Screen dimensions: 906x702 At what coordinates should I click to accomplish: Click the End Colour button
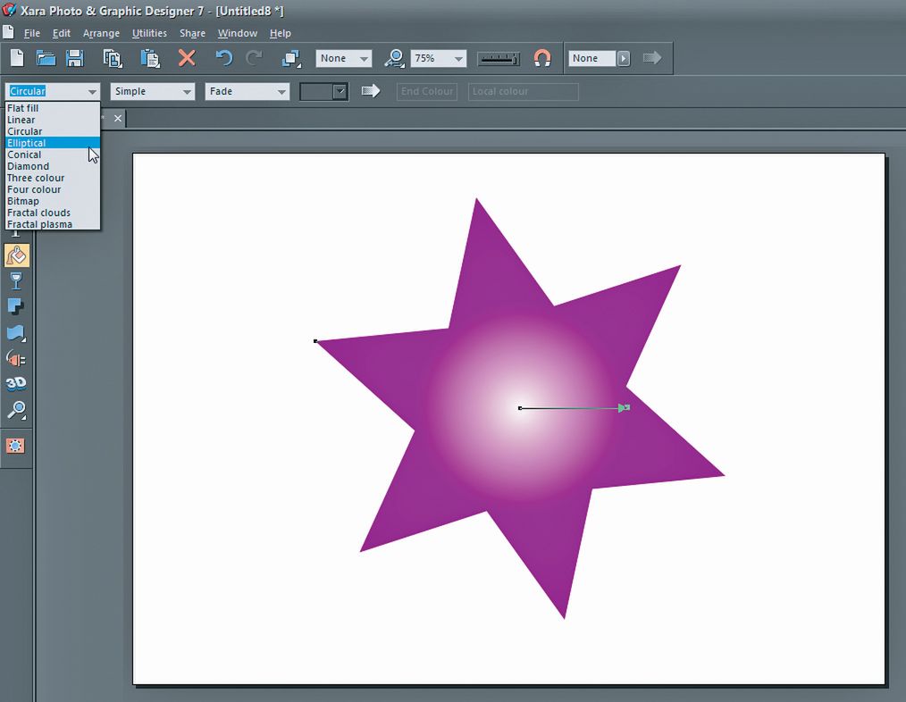pyautogui.click(x=427, y=91)
